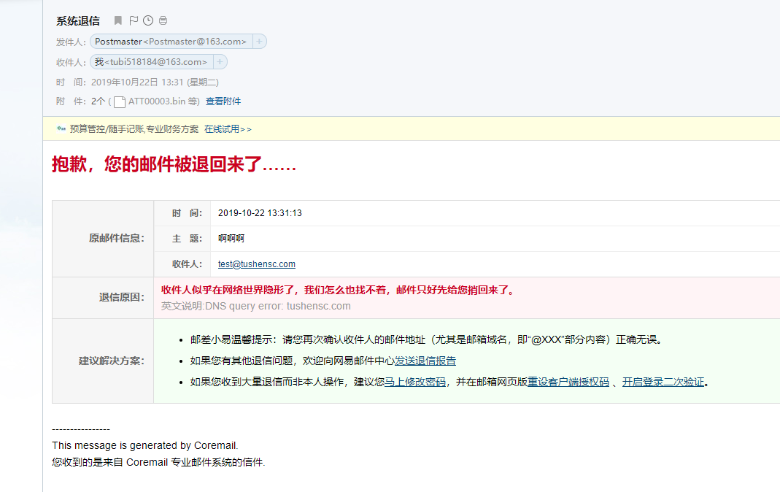Click the line 您收到的是来自 Coremail 专业邮件系统的信件
This screenshot has height=492, width=780.
point(158,462)
